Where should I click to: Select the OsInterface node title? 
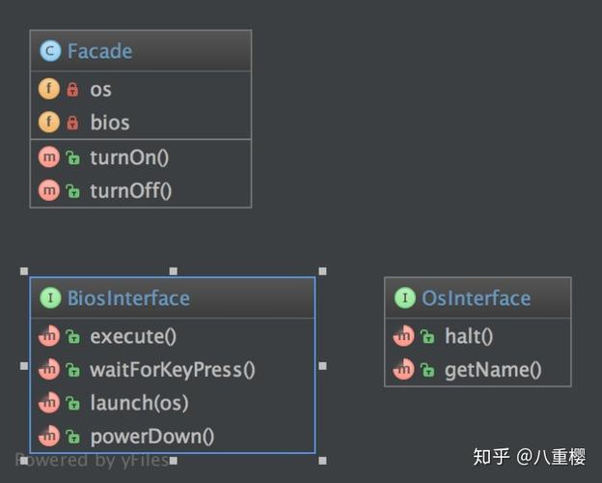point(477,298)
